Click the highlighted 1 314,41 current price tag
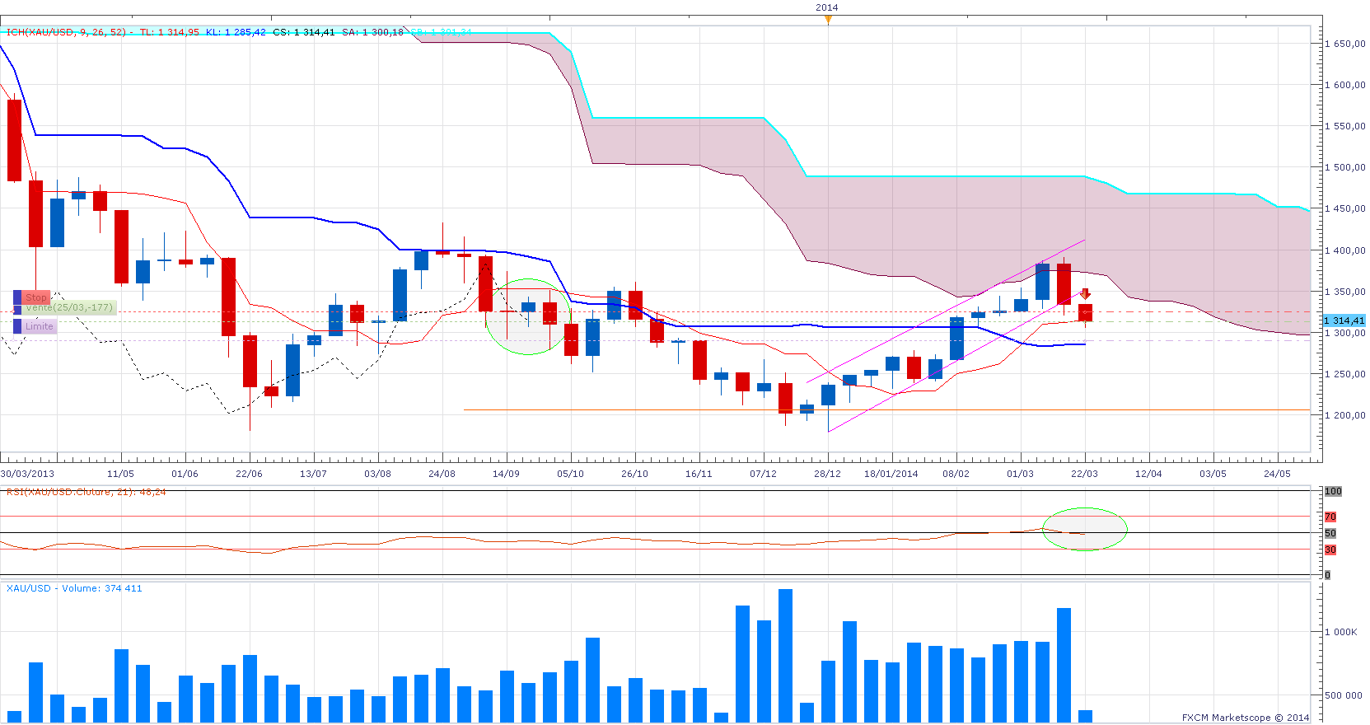Screen dimensions: 1370x725 pos(1344,320)
